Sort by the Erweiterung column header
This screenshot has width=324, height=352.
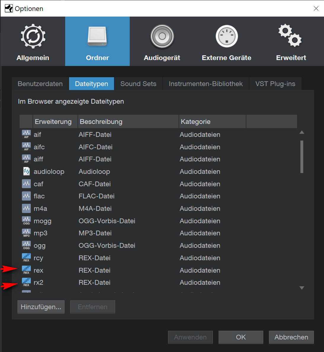[x=55, y=122]
